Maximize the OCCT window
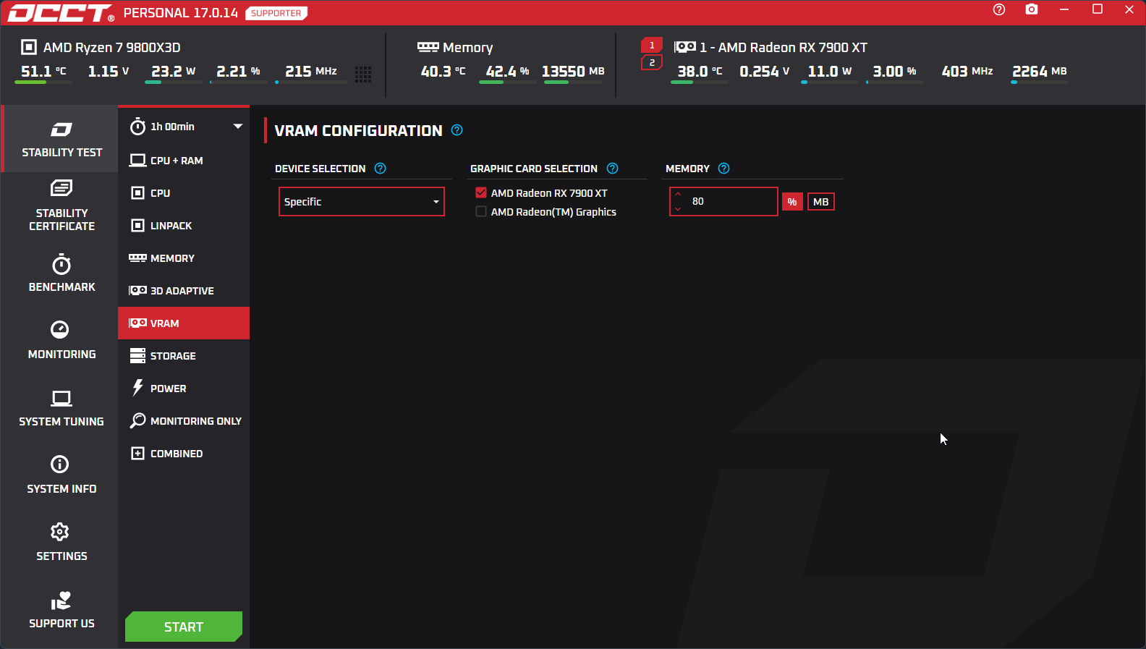The height and width of the screenshot is (649, 1146). point(1098,9)
